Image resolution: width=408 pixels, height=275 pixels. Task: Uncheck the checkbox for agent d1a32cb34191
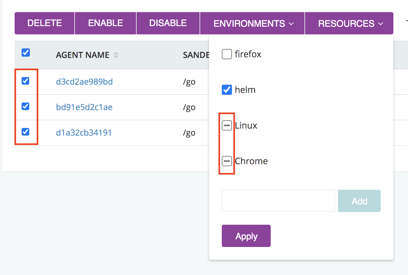pyautogui.click(x=25, y=131)
